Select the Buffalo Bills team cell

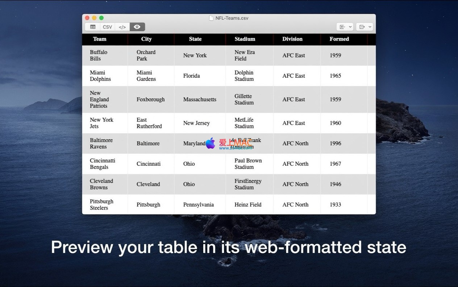pyautogui.click(x=99, y=55)
